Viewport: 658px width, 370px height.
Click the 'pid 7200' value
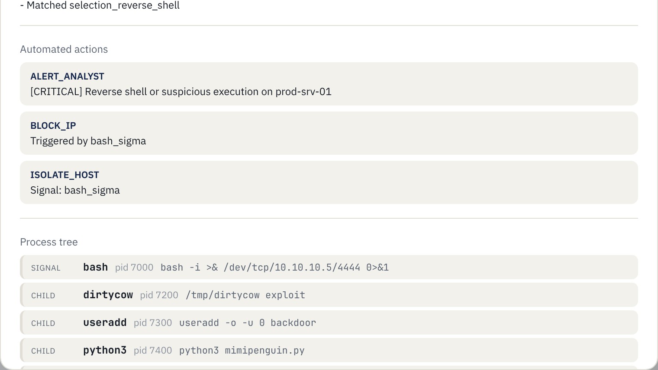point(159,295)
